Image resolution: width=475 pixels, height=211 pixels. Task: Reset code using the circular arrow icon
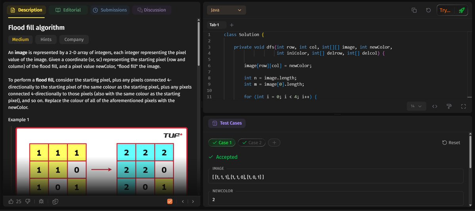point(428,10)
